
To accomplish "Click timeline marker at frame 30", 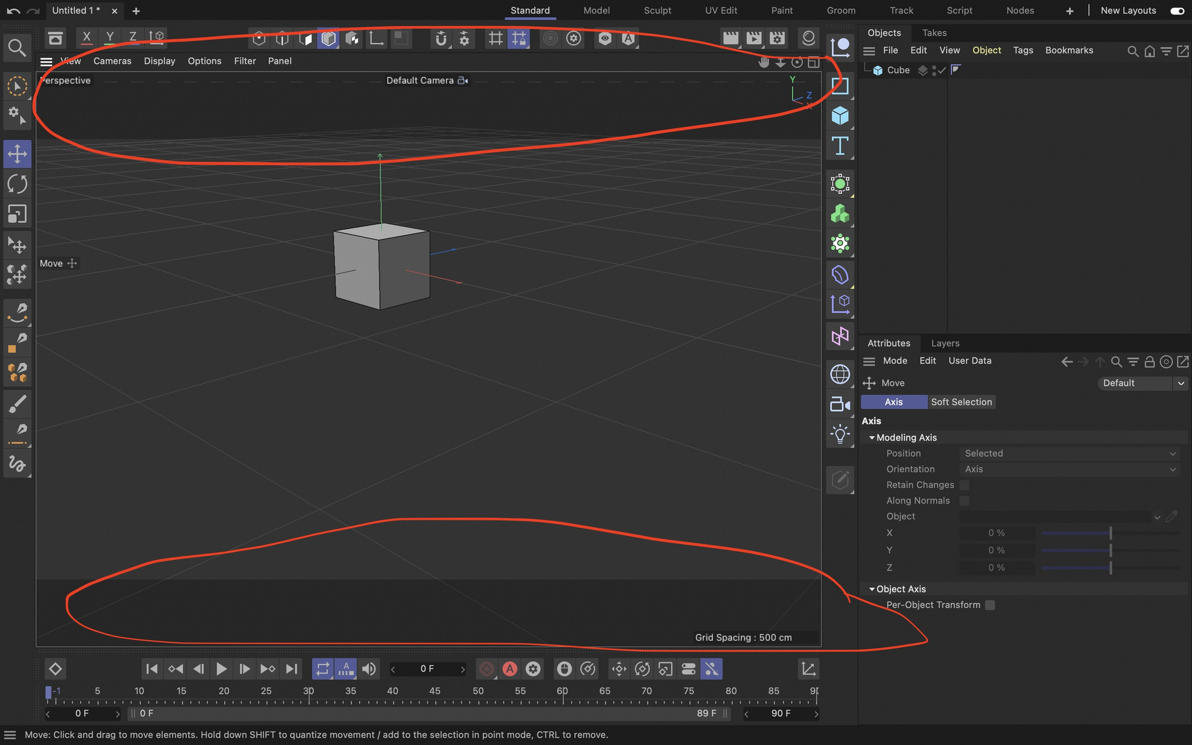I will tap(309, 692).
